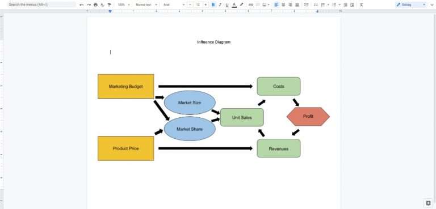
Task: Click the Undo icon
Action: coord(82,5)
